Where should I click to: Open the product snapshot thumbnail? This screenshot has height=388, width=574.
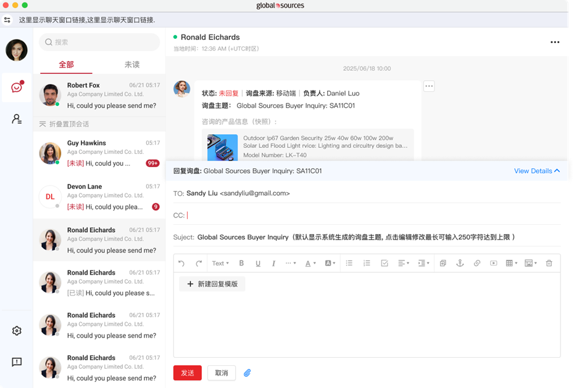click(x=223, y=147)
